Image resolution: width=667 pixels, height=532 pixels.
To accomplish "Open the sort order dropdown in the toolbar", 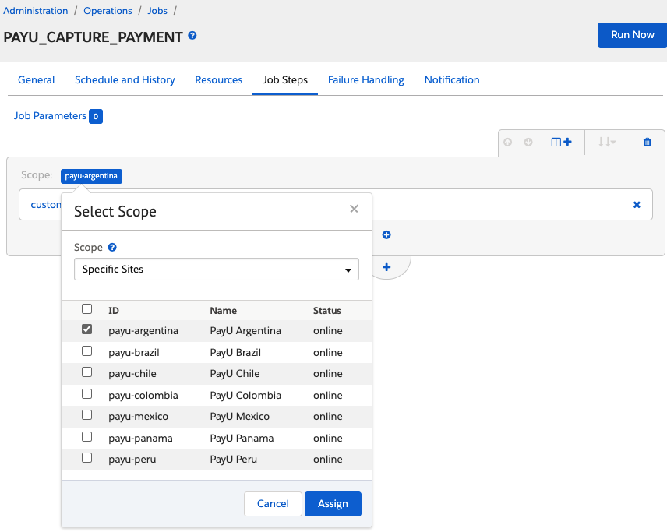I will click(607, 142).
